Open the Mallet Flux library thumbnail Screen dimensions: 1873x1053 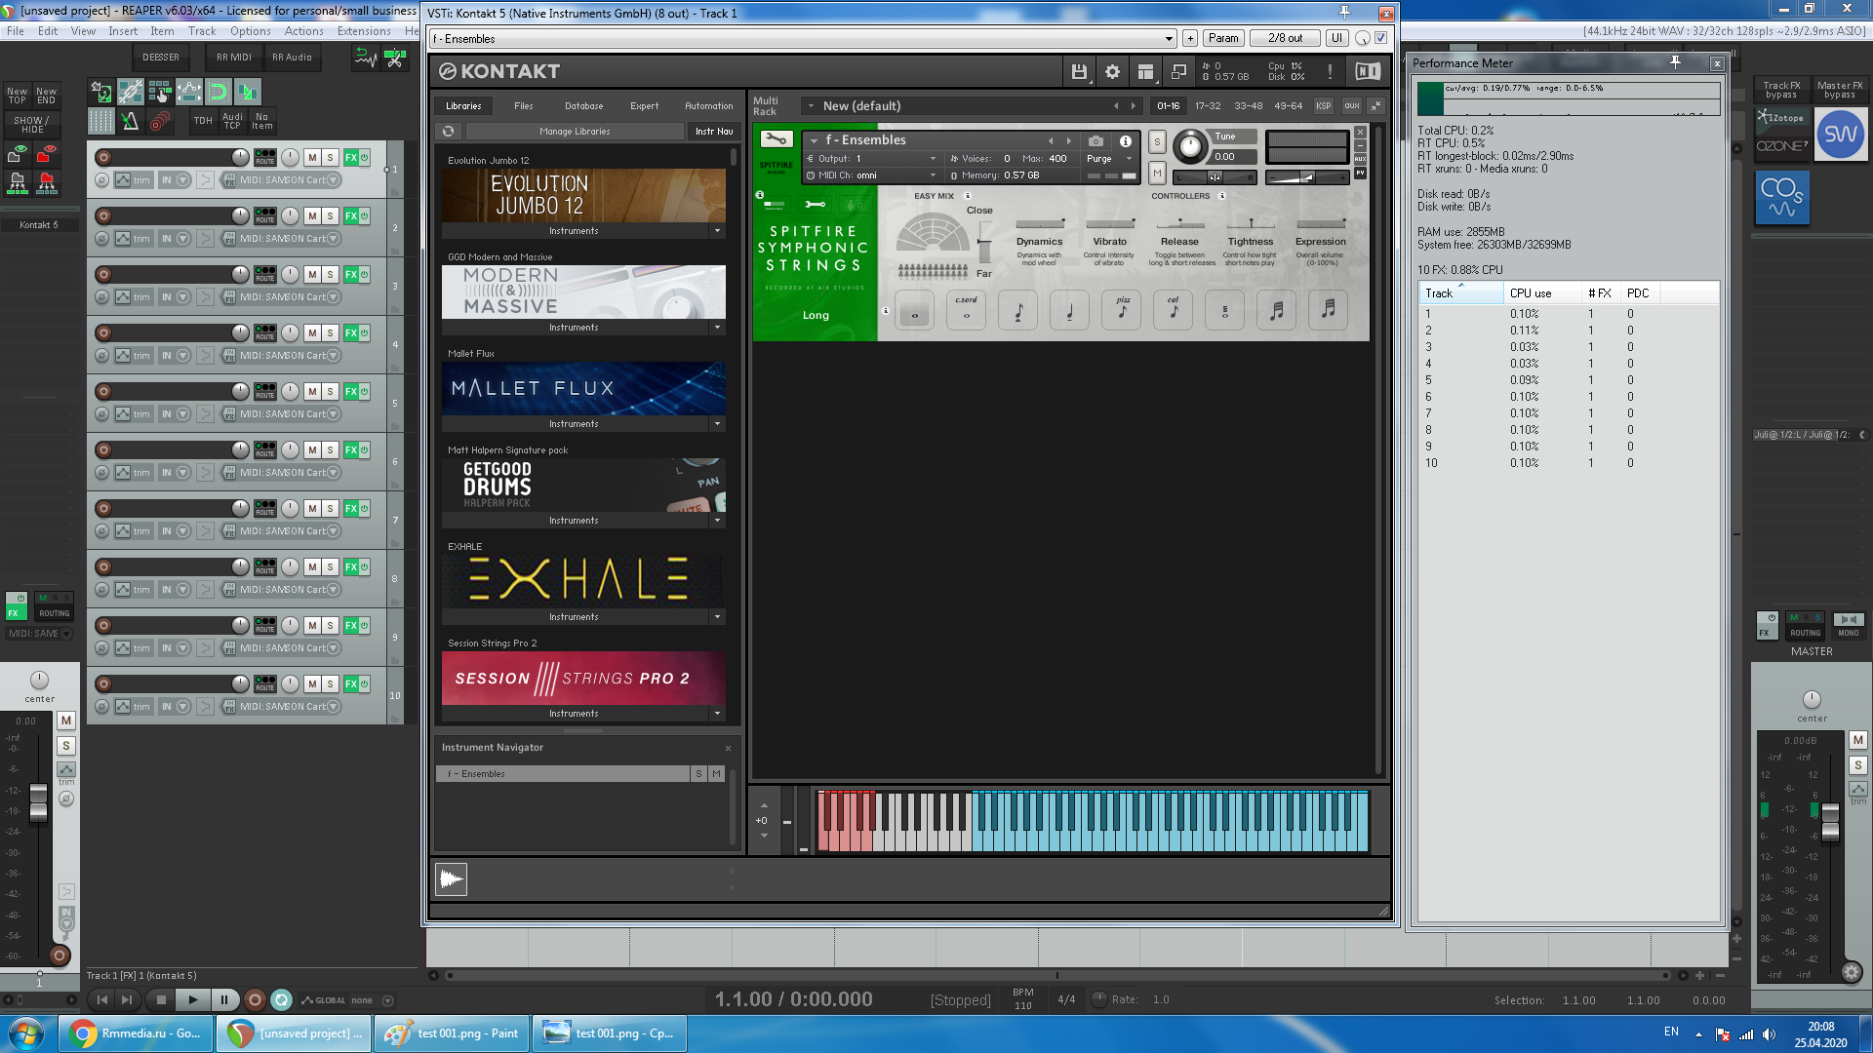click(x=583, y=388)
